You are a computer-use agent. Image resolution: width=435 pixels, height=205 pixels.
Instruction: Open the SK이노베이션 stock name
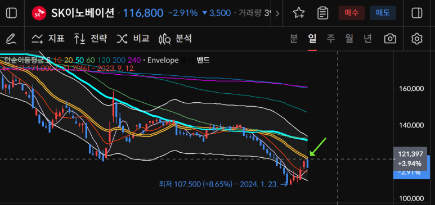(x=83, y=13)
